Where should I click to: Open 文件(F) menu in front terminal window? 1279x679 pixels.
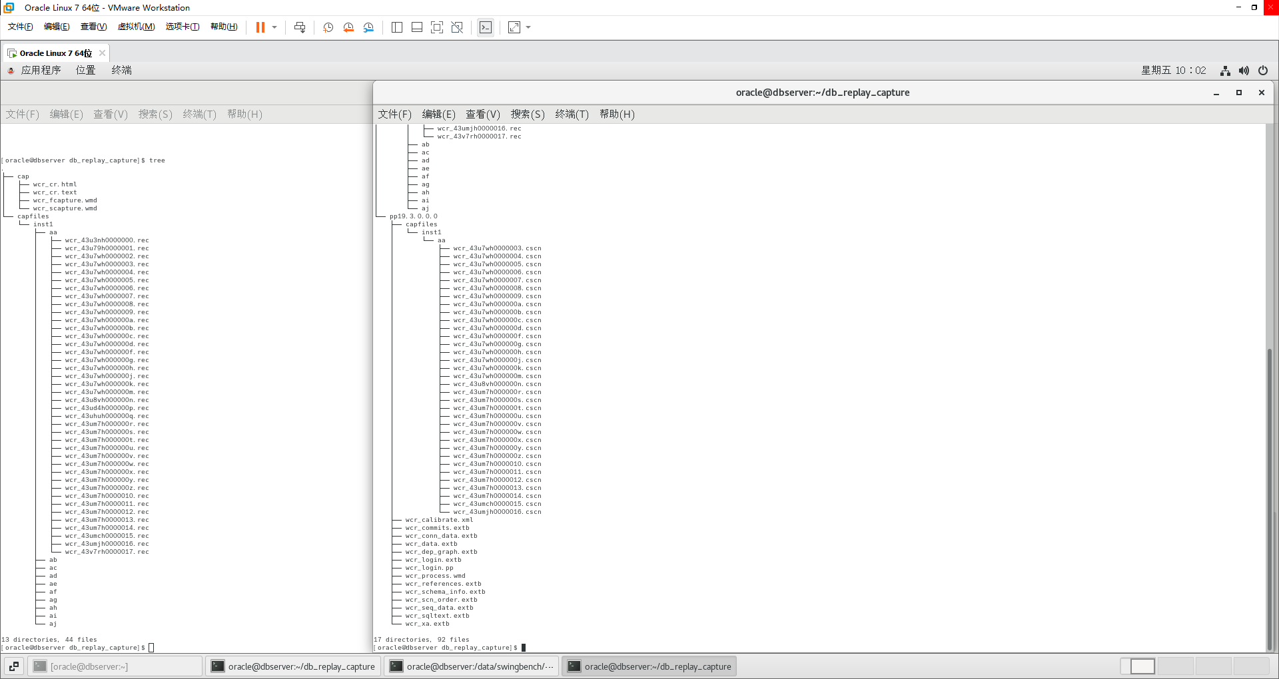(394, 114)
